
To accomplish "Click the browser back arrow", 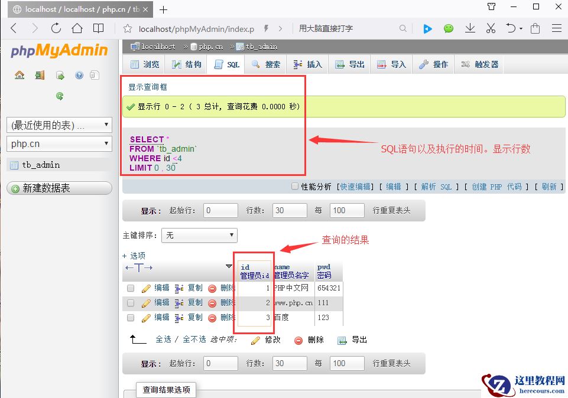I will [14, 28].
